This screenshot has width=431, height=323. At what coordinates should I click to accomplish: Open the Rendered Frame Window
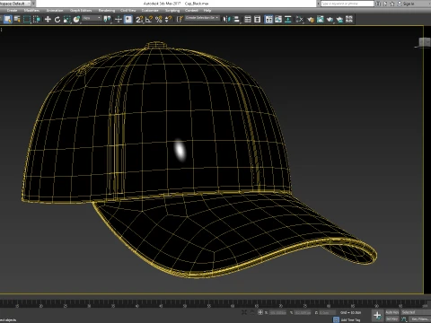tap(320, 20)
